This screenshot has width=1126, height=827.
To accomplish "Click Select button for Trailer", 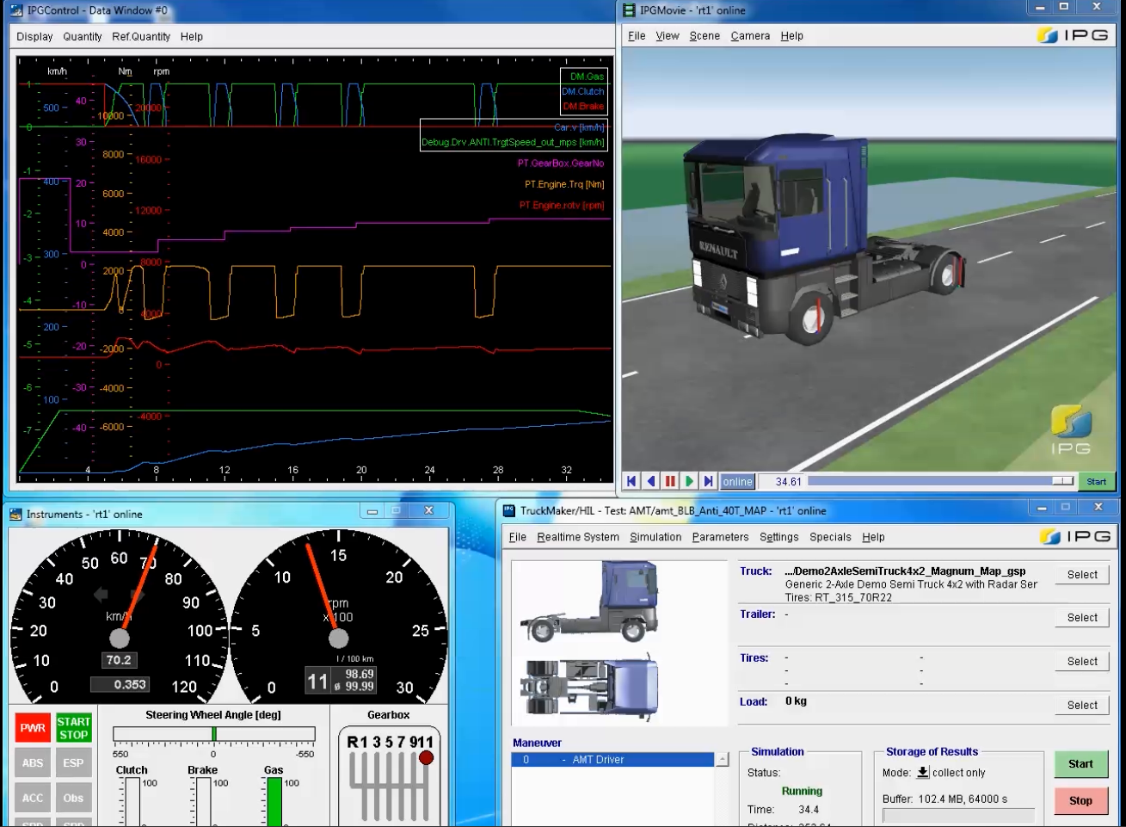I will coord(1082,618).
